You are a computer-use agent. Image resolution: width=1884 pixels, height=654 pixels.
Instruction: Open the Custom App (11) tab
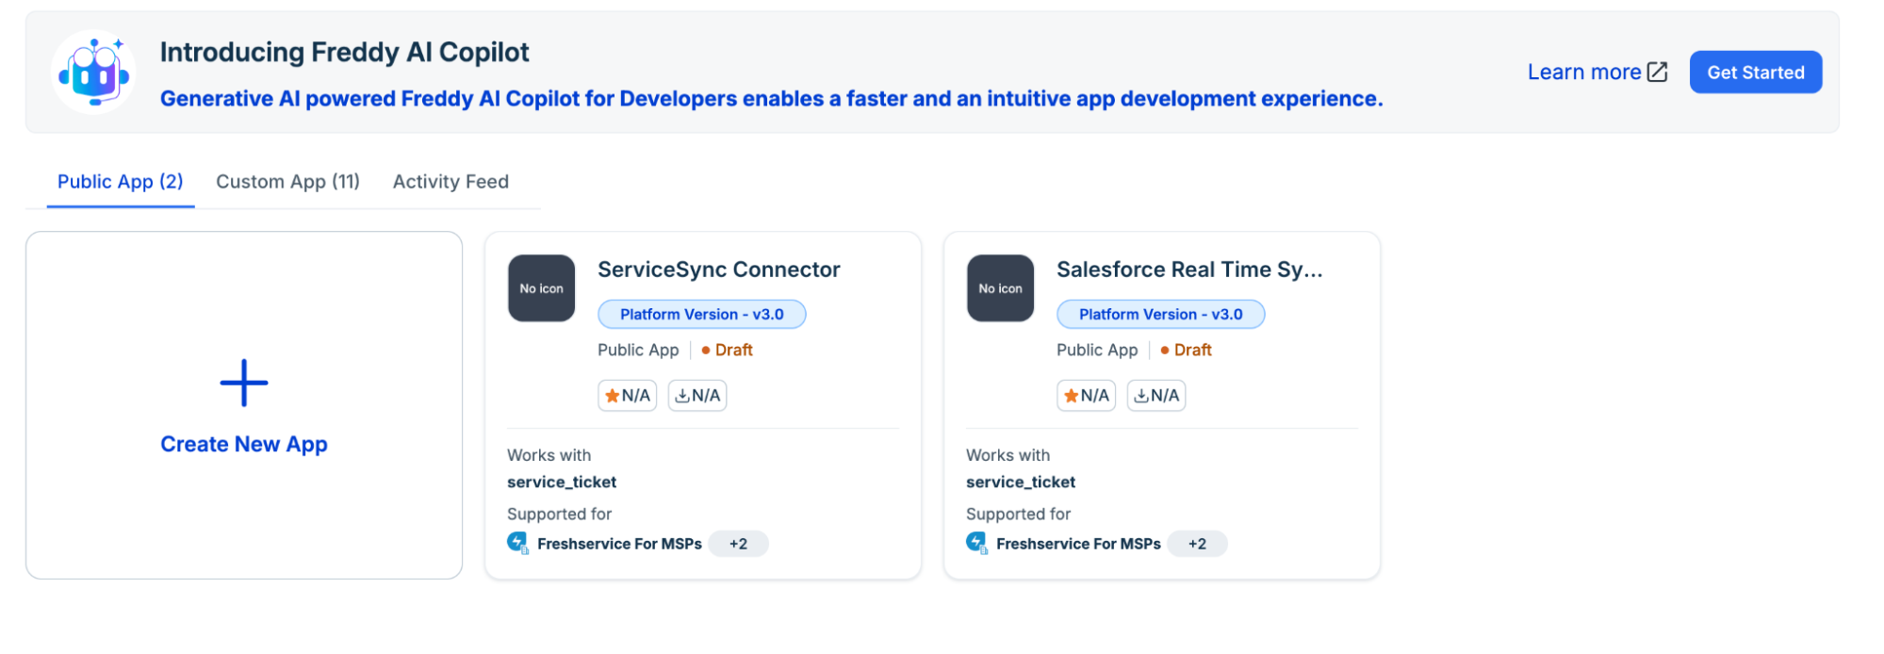pyautogui.click(x=288, y=182)
